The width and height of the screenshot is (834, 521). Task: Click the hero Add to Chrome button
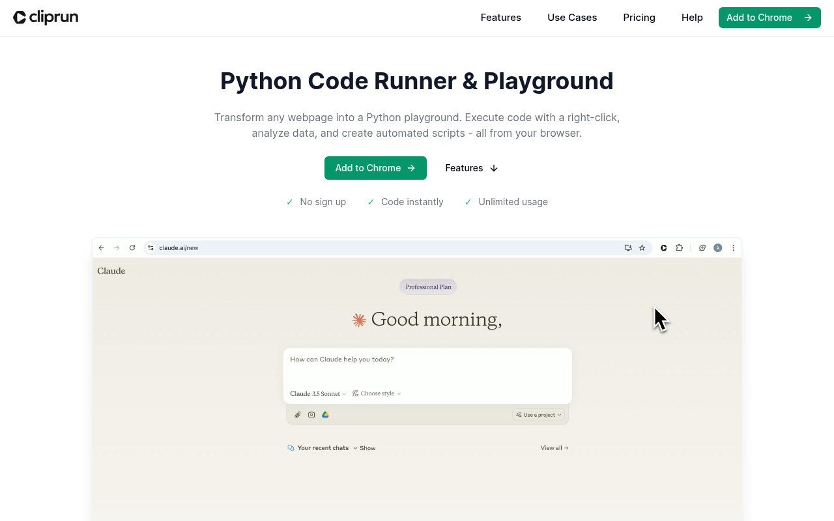375,168
